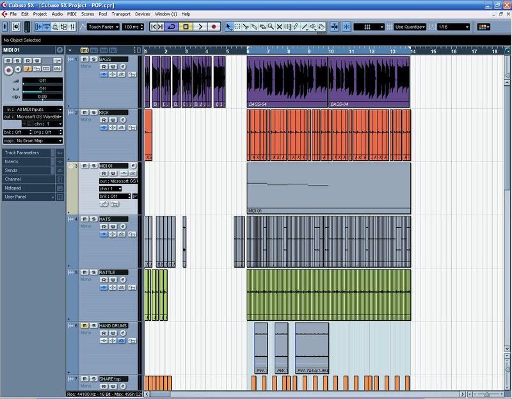Toggle inspector monitor speaker button
The height and width of the screenshot is (399, 512).
[18, 69]
